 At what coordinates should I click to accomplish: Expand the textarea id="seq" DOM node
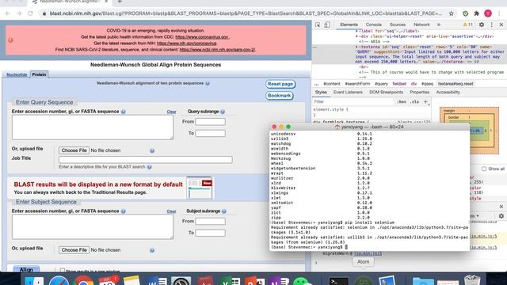coord(357,47)
